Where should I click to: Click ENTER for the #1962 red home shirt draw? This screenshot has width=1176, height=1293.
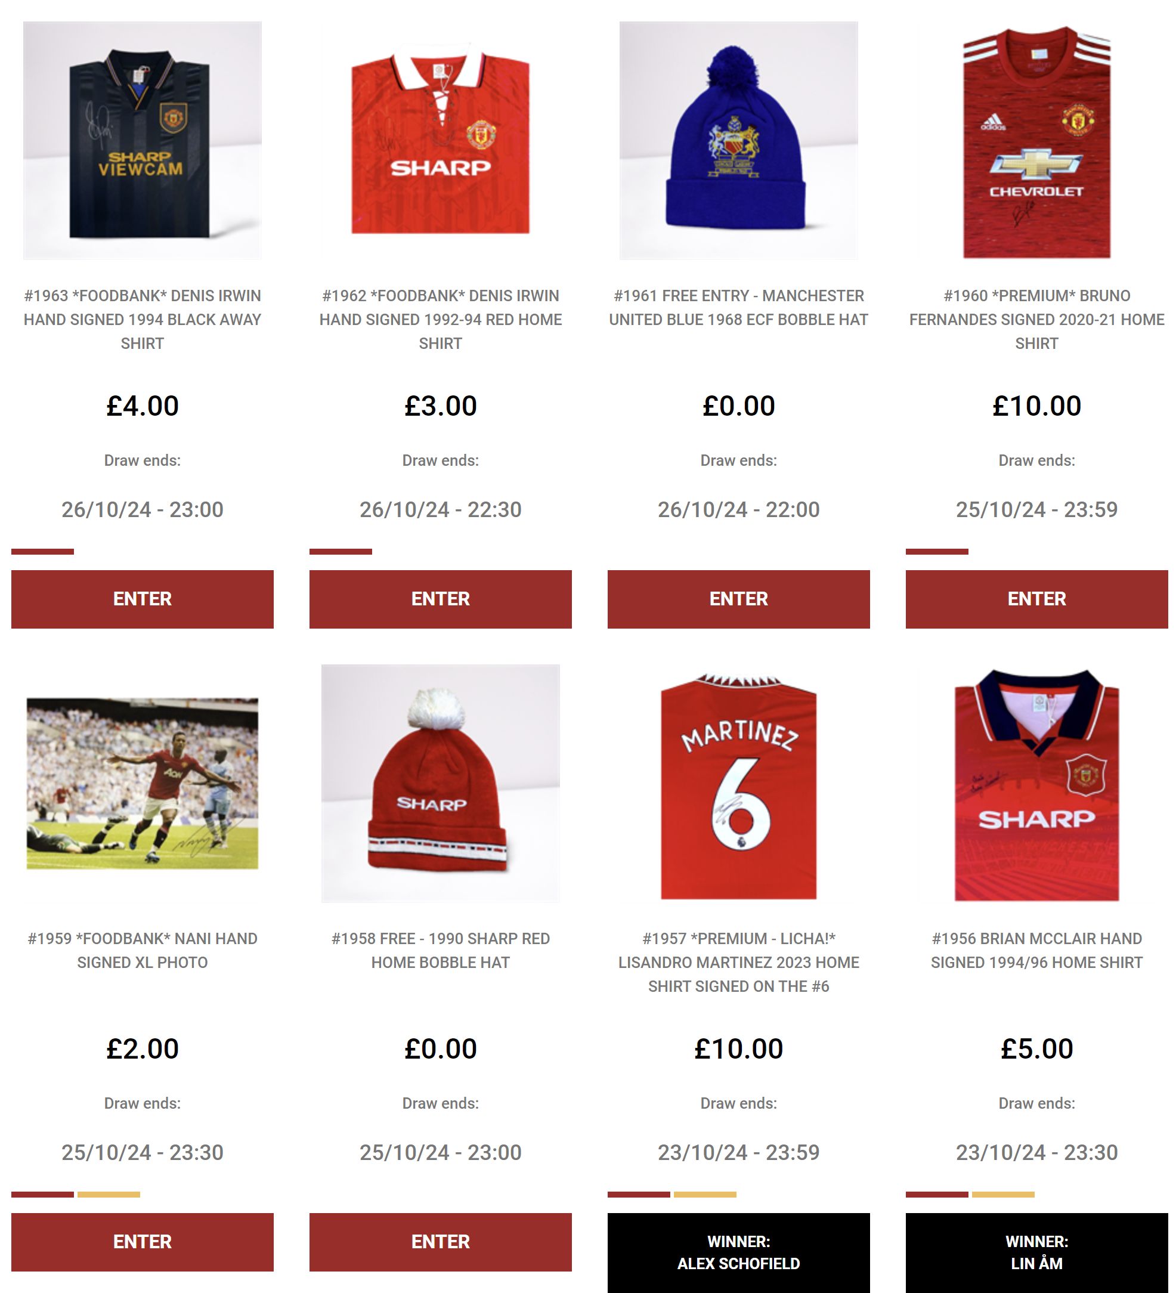click(x=441, y=599)
